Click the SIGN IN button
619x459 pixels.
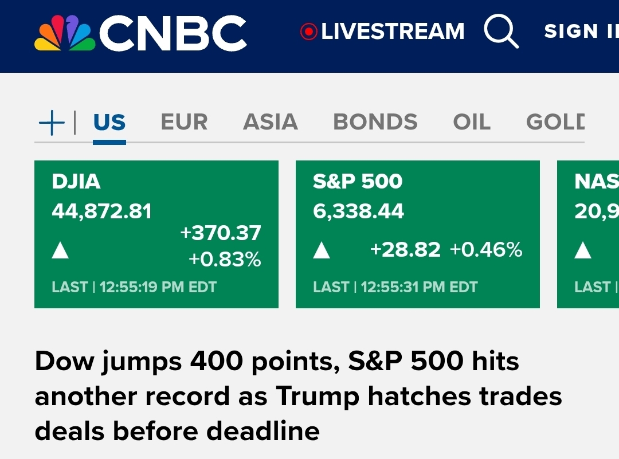581,31
